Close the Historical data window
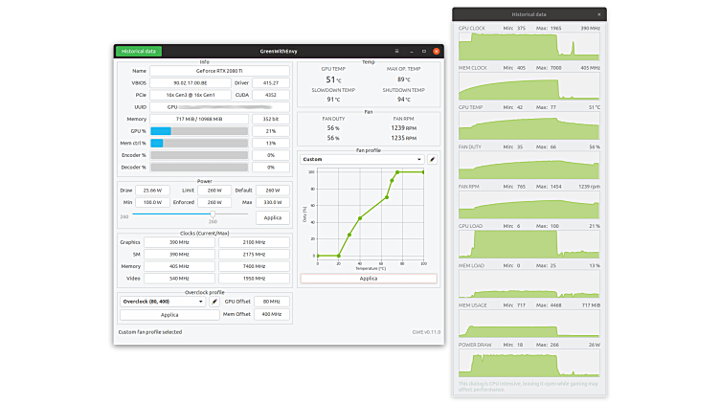The width and height of the screenshot is (720, 405). 599,14
